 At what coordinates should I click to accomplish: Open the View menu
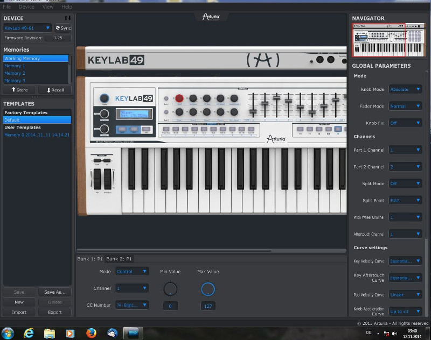click(48, 6)
